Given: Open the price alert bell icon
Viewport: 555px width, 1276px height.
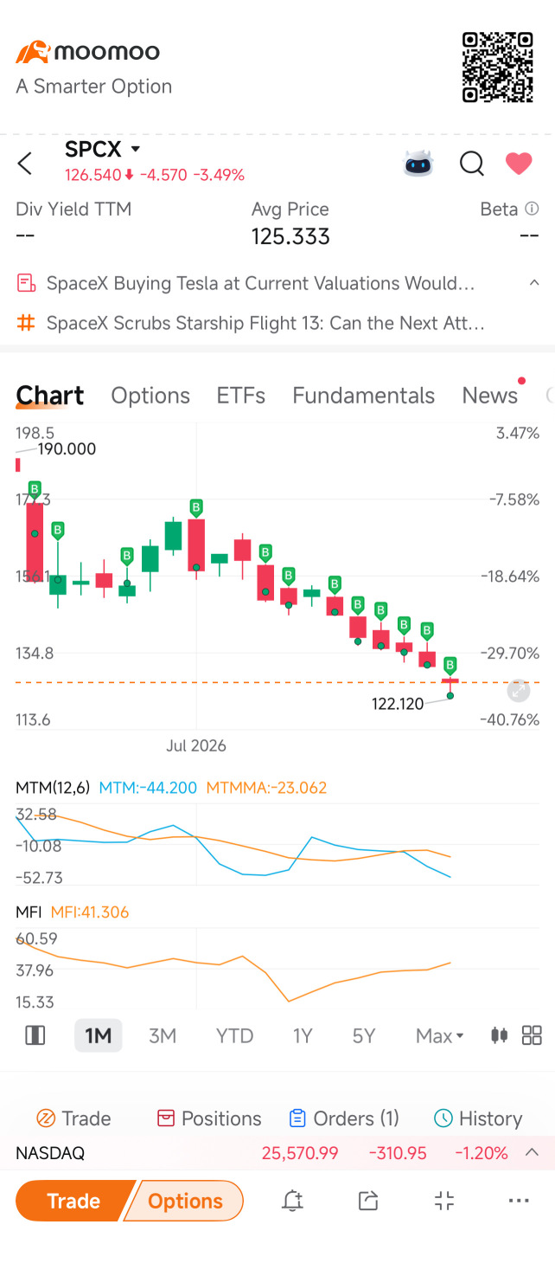Looking at the screenshot, I should [x=293, y=1200].
